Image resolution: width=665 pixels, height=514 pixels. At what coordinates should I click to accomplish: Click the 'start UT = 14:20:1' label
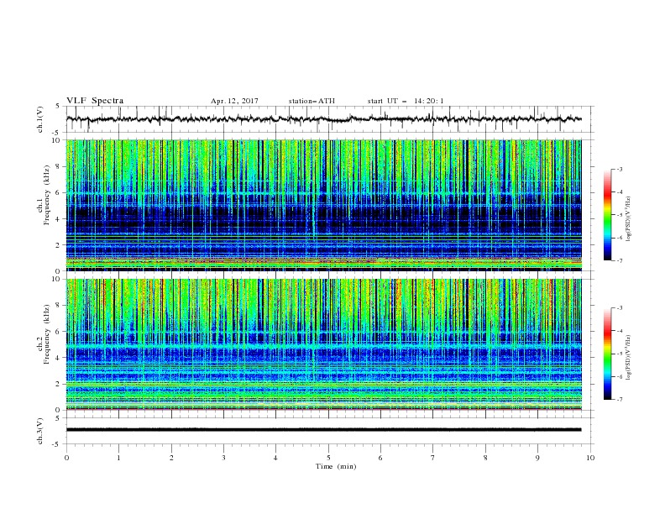[x=406, y=101]
